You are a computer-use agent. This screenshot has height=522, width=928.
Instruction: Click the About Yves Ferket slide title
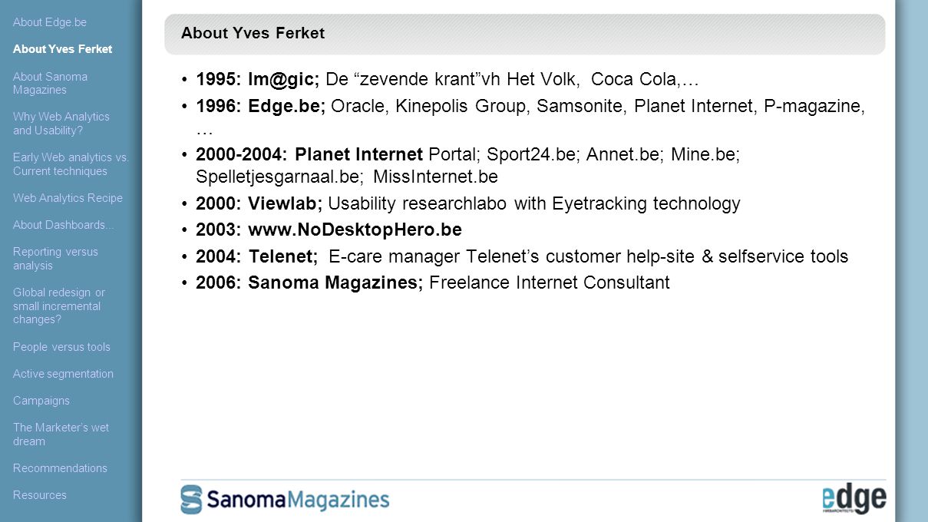coord(253,33)
